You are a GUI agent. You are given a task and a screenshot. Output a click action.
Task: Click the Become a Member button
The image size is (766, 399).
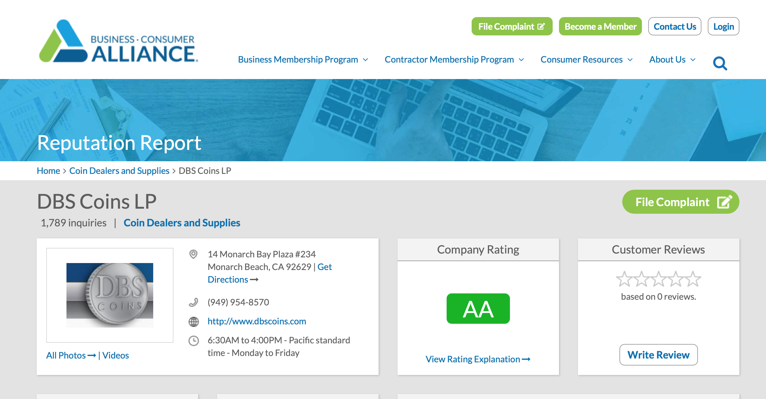point(600,27)
